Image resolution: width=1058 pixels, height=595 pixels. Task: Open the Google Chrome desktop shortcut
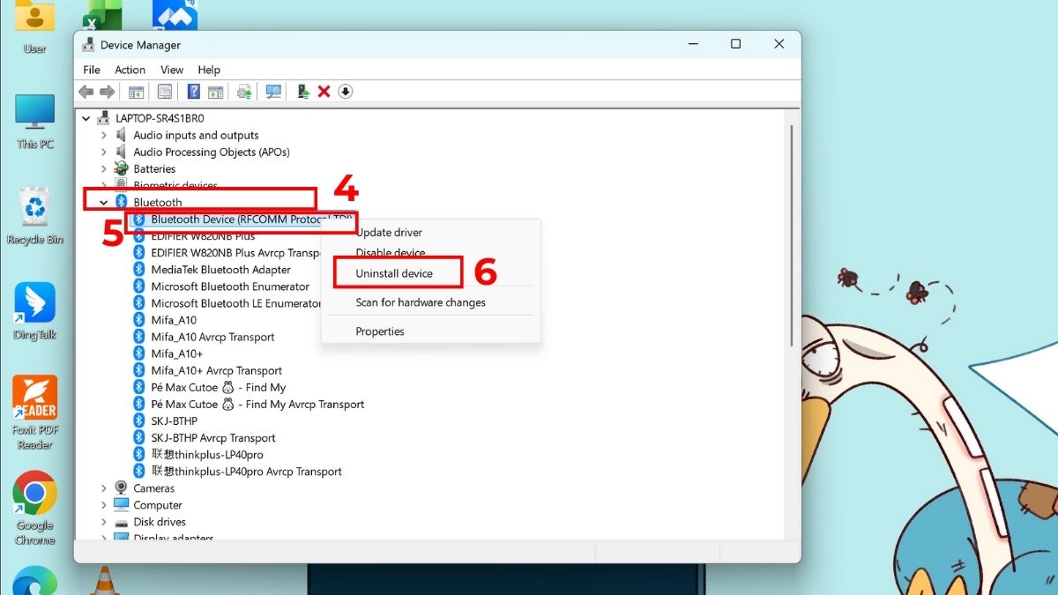tap(35, 507)
